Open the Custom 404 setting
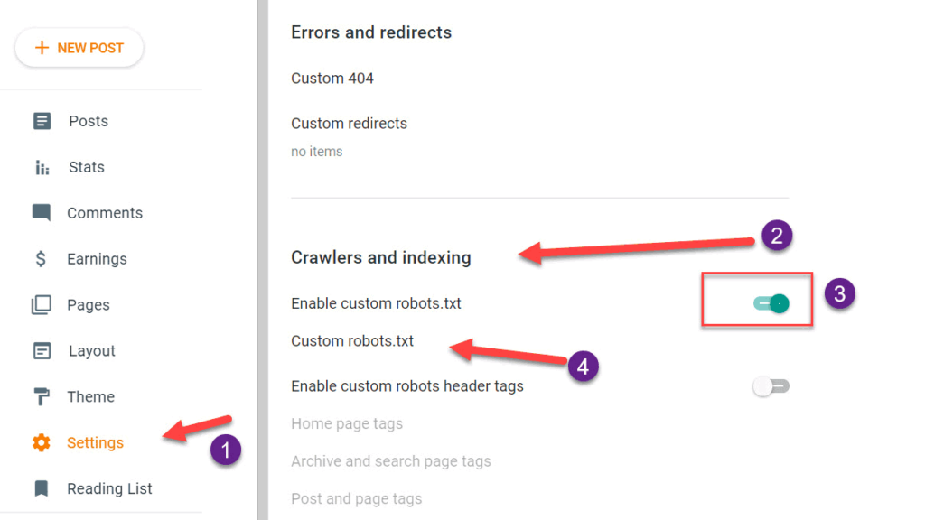Screen dimensions: 925x520 (x=332, y=79)
